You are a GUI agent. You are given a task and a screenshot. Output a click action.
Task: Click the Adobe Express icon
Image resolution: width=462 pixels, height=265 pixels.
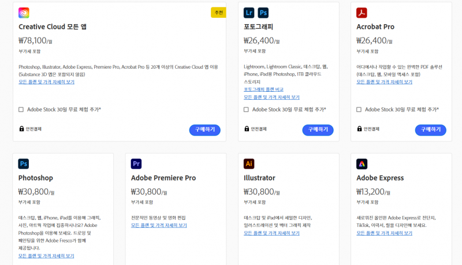click(362, 164)
